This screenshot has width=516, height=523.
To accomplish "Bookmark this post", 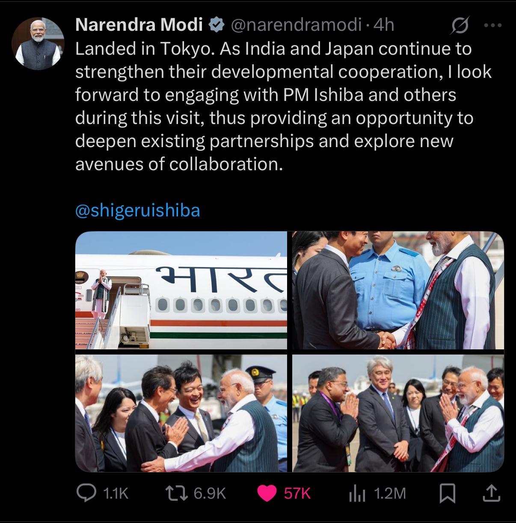I will tap(448, 493).
